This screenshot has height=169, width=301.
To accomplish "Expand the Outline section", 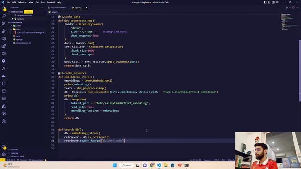I will (x=14, y=150).
